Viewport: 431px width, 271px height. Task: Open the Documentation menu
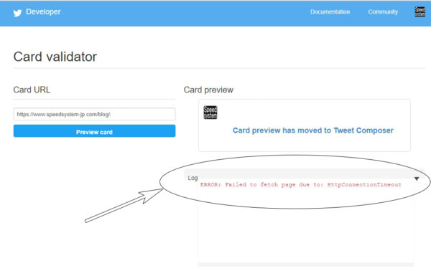tap(330, 11)
